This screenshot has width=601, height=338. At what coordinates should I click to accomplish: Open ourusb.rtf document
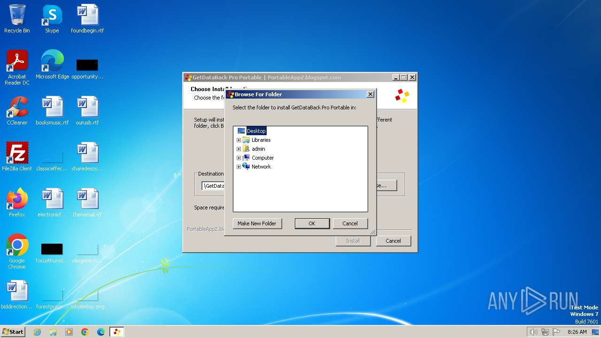tap(87, 111)
